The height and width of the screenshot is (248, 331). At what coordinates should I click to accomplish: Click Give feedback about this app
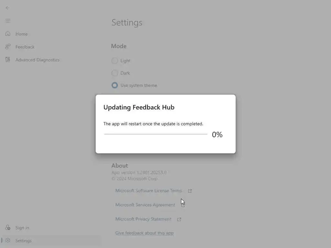click(x=144, y=233)
